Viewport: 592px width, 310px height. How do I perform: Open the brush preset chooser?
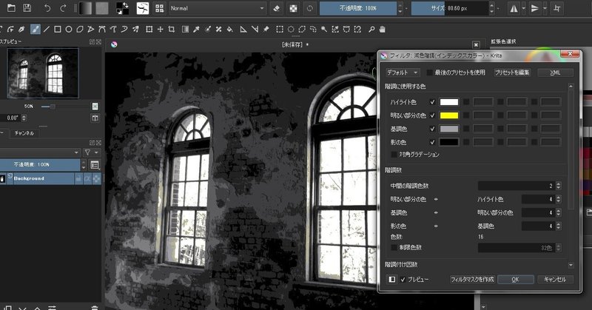[x=143, y=8]
